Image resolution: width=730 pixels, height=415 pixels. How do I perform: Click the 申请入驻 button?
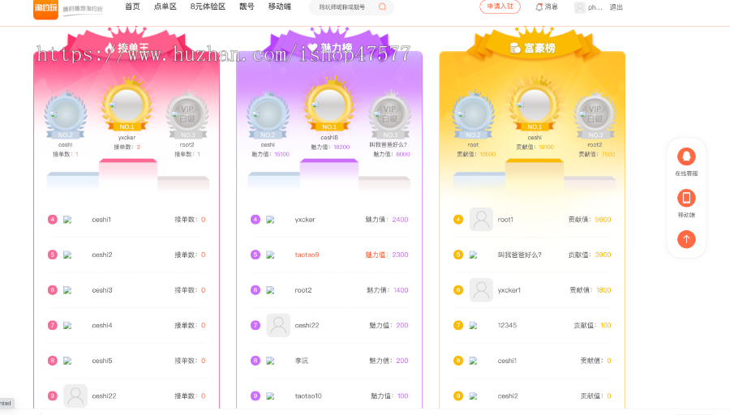click(x=500, y=6)
